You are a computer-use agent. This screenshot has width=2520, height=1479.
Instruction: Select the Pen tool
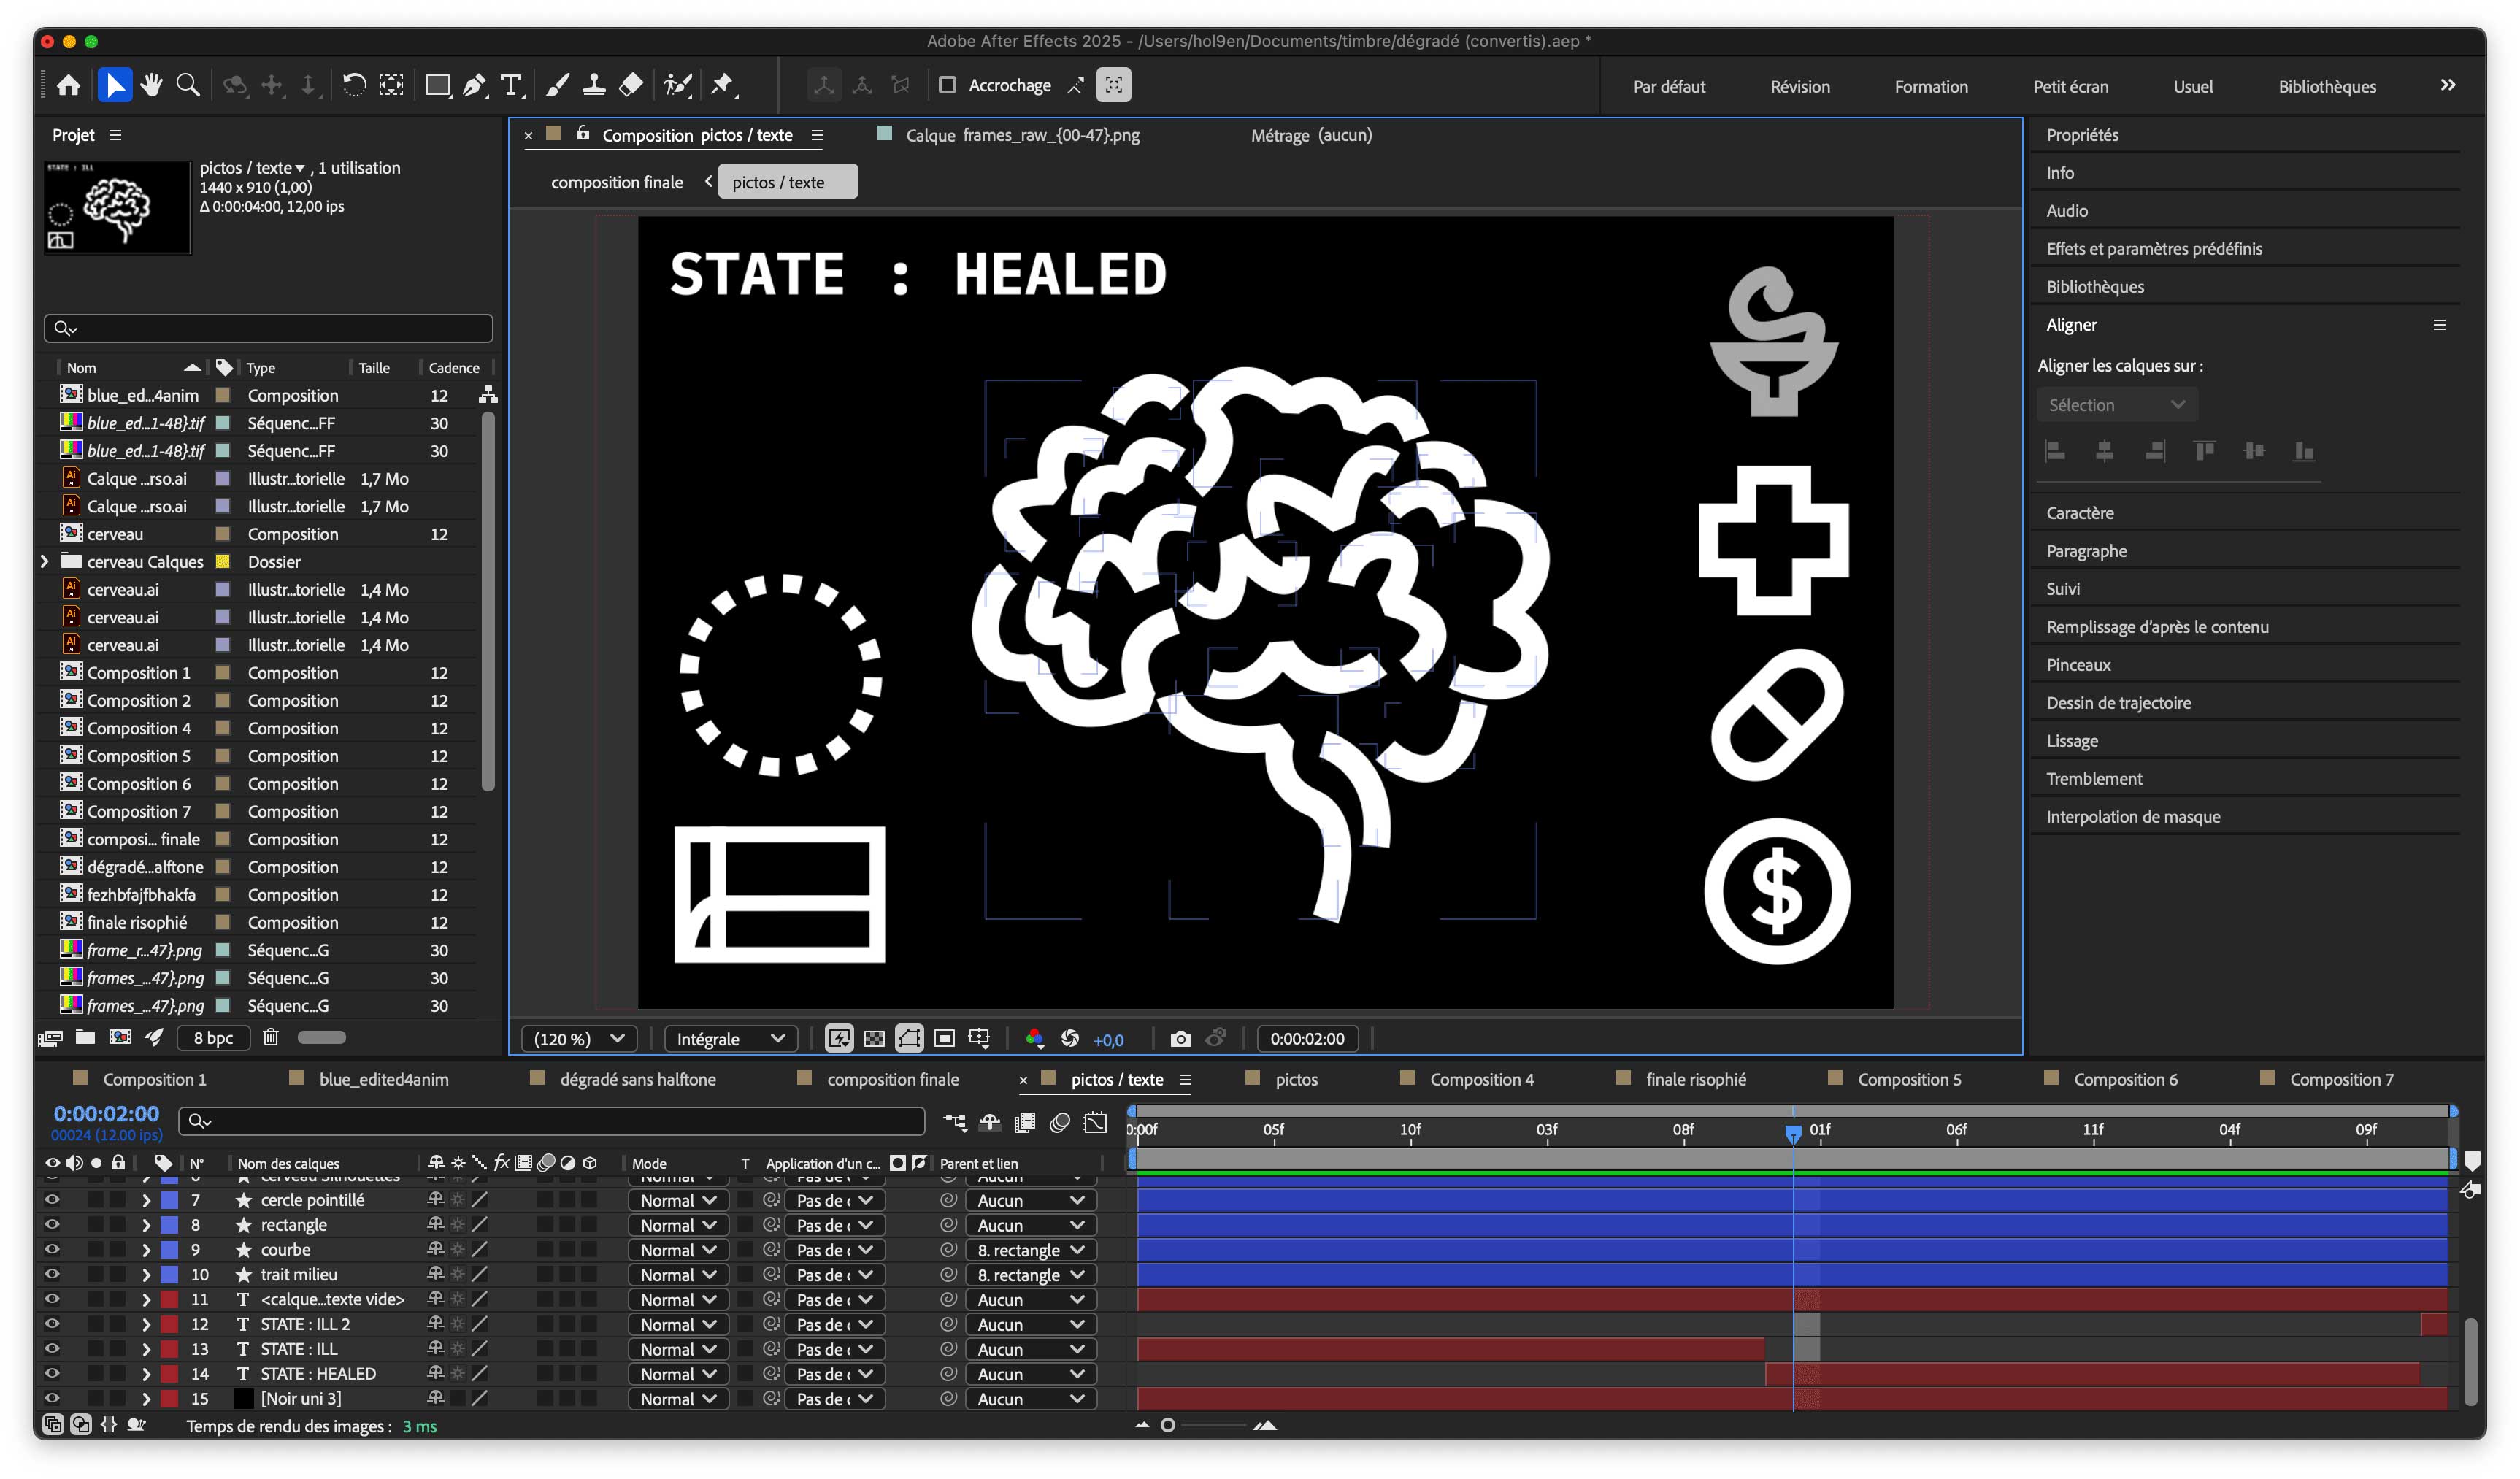pos(474,85)
